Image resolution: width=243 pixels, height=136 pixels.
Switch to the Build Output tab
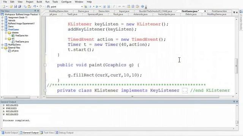click(x=10, y=133)
